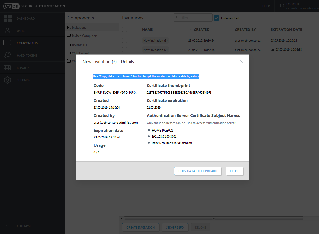Click the expired warning triangle icon

coord(273,50)
